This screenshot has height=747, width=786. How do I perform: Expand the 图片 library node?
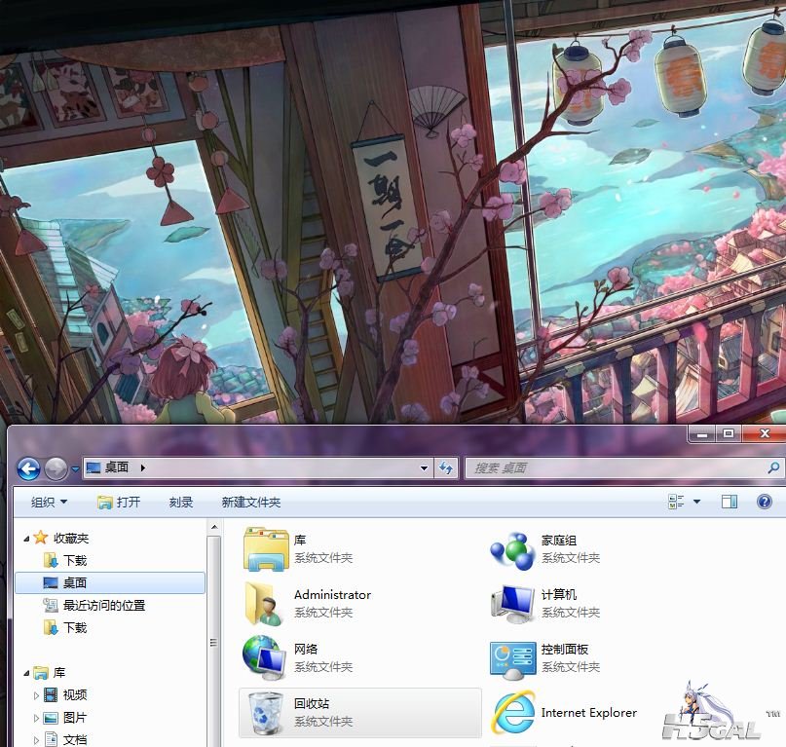[x=36, y=718]
